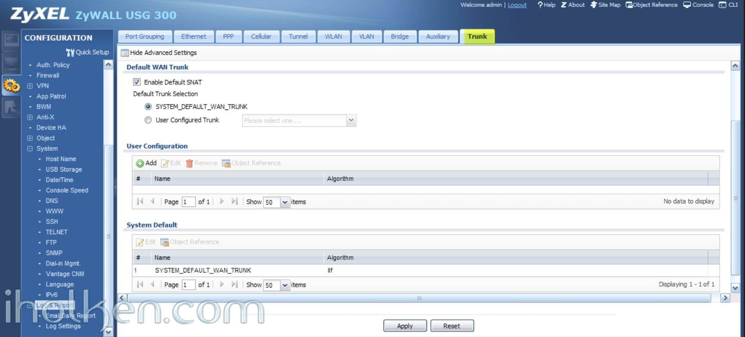Click Edit in System Default toolbar
Image resolution: width=745 pixels, height=337 pixels.
(x=146, y=242)
